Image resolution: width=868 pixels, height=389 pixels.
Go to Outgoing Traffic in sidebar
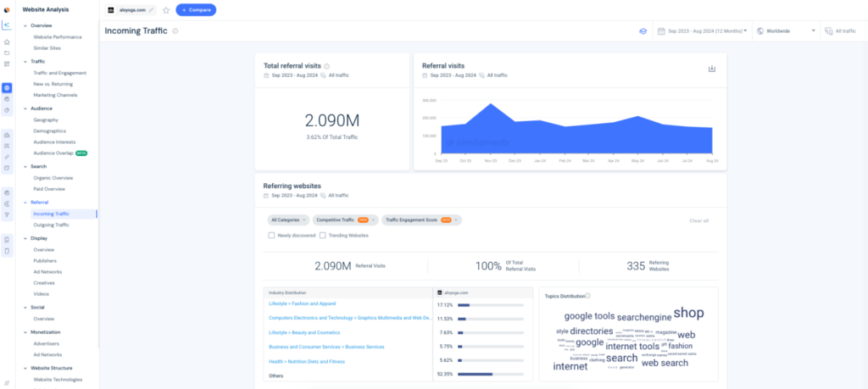pyautogui.click(x=51, y=225)
